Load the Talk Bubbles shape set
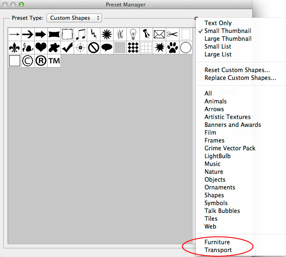This screenshot has height=257, width=286. [222, 211]
